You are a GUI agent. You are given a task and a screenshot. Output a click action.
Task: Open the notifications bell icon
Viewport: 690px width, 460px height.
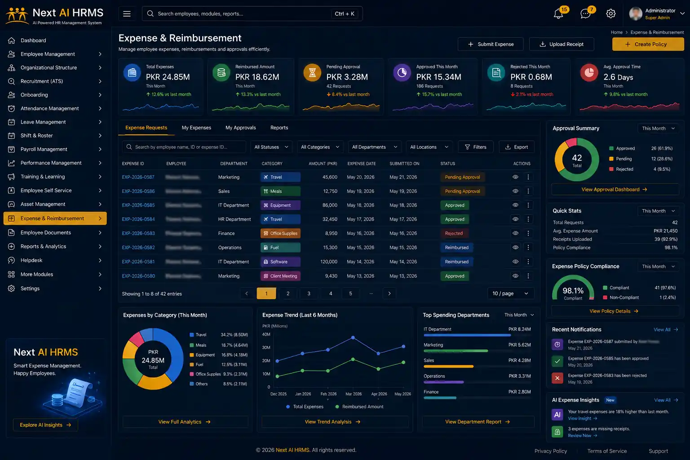558,14
